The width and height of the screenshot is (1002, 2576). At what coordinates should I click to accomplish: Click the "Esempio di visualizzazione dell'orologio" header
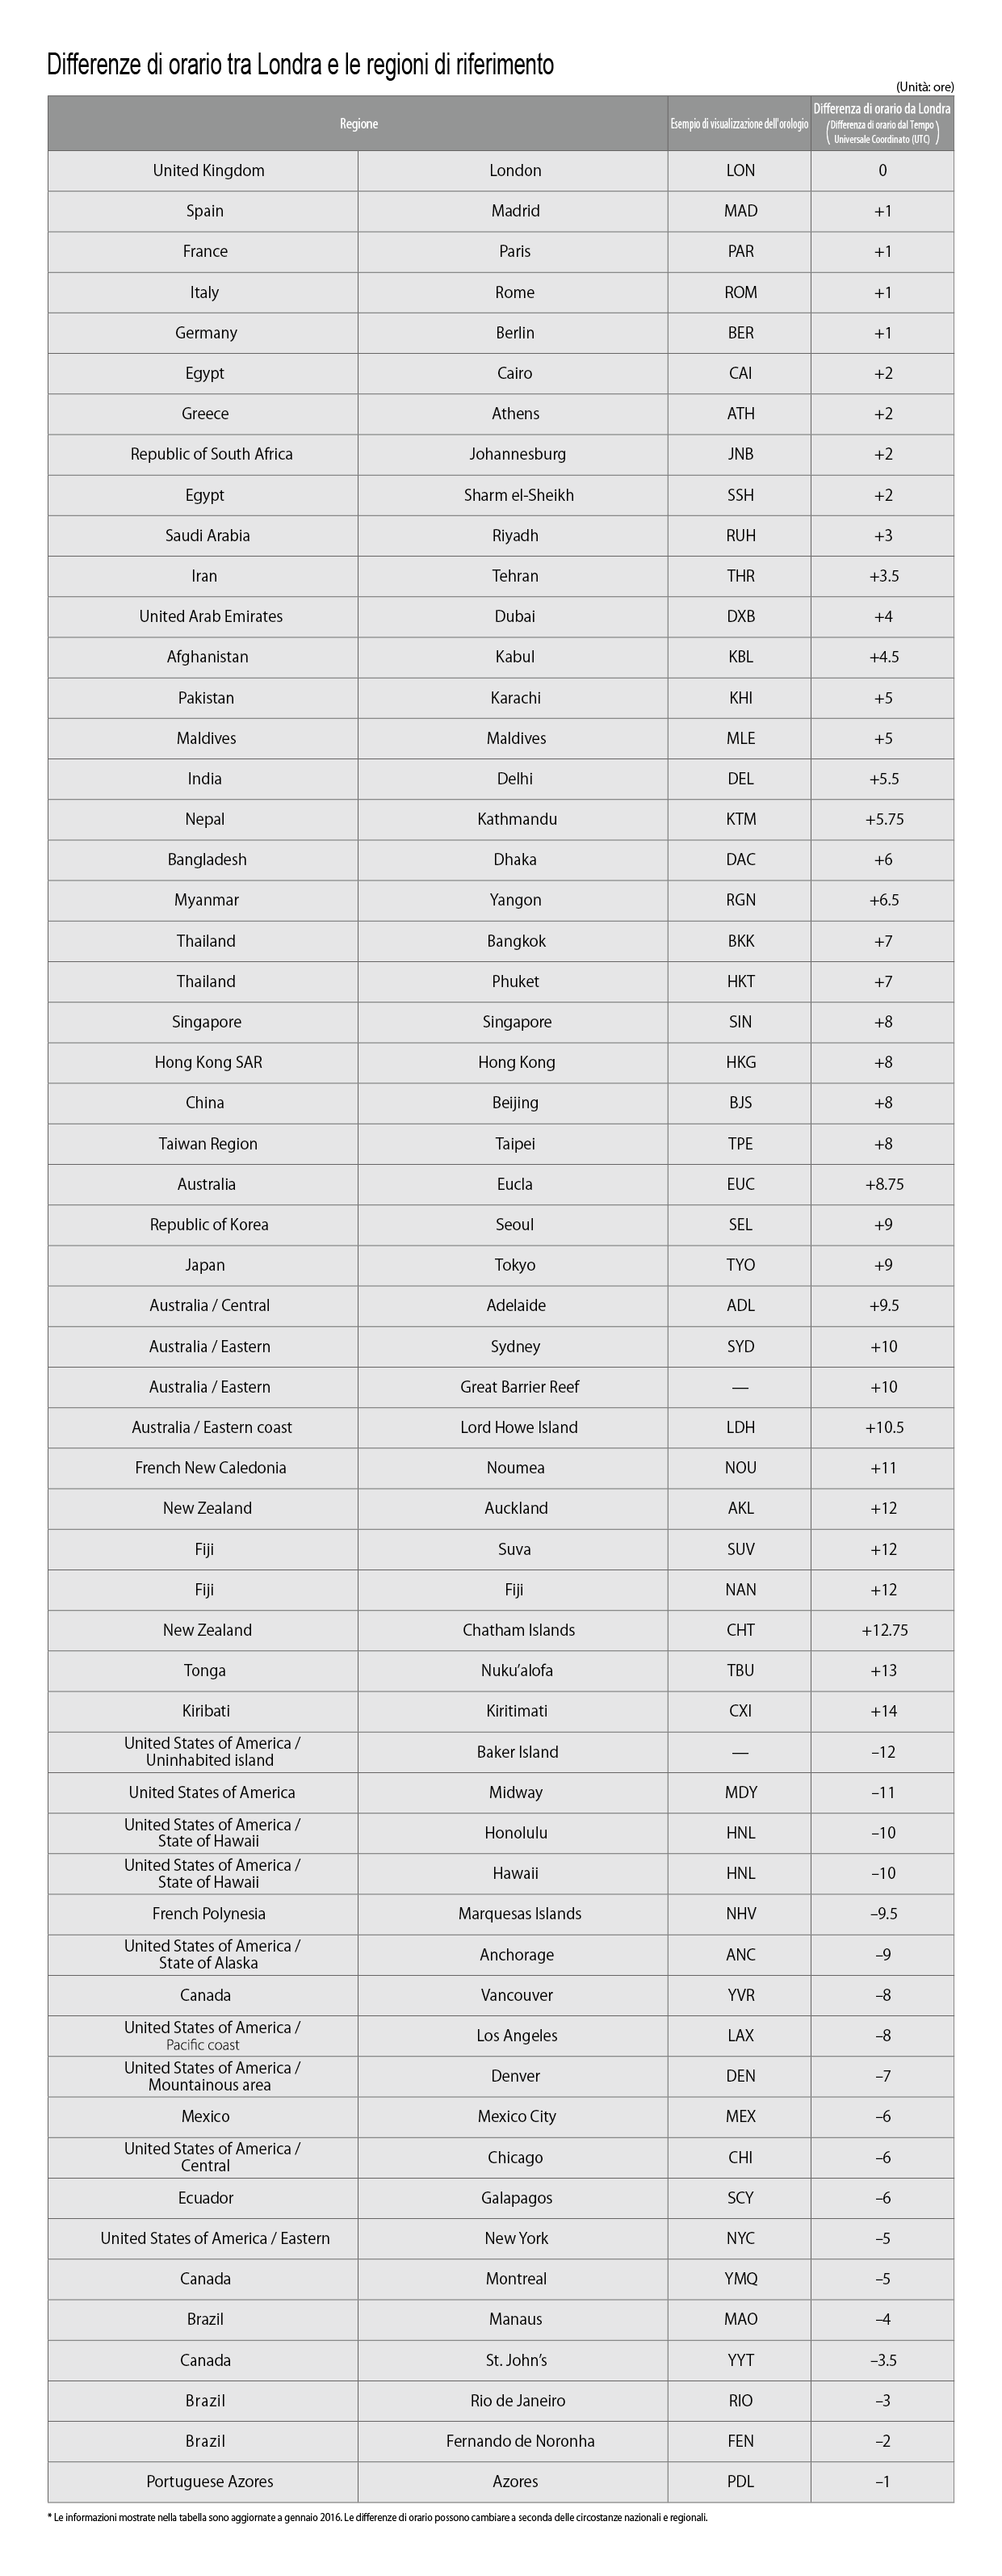coord(739,124)
